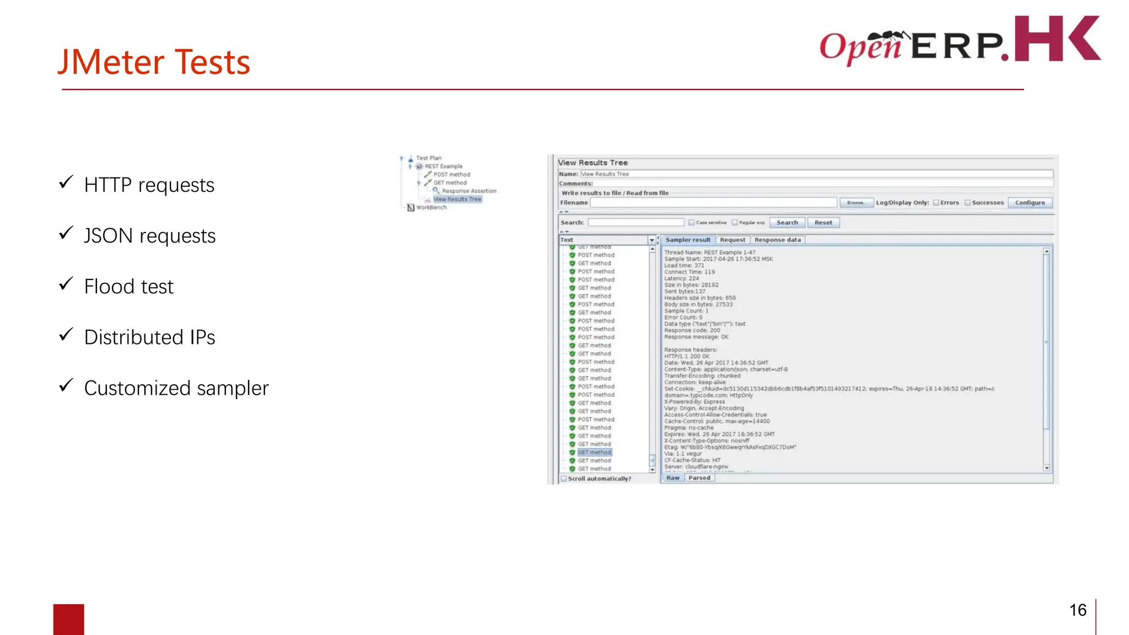The width and height of the screenshot is (1129, 635).
Task: Click sampler result pane scroll-up arrow
Action: [1046, 251]
